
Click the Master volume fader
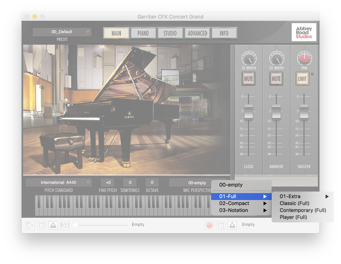pyautogui.click(x=304, y=112)
